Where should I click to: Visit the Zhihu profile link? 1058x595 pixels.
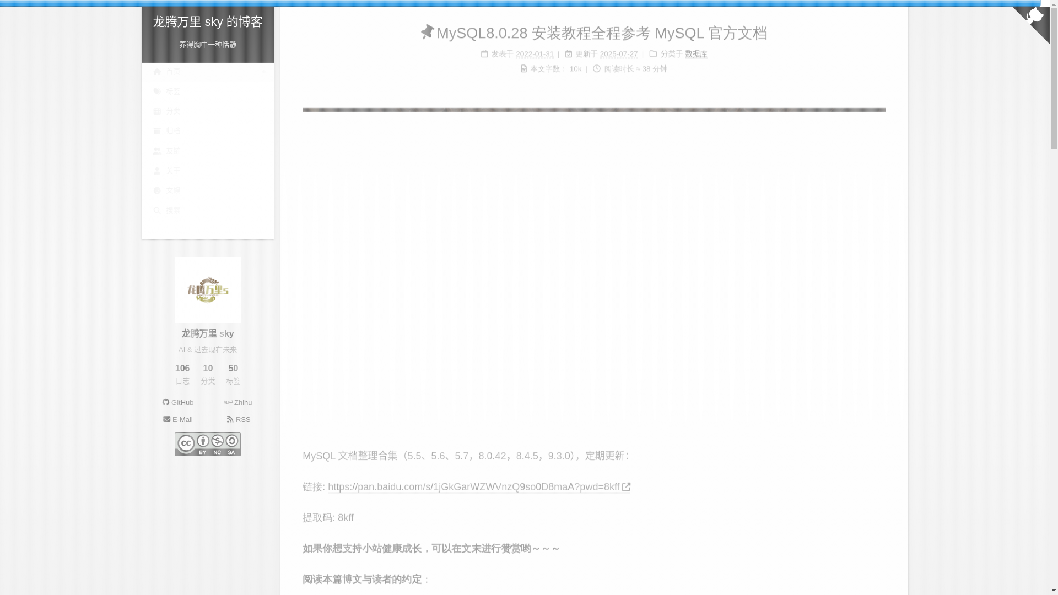click(x=238, y=403)
